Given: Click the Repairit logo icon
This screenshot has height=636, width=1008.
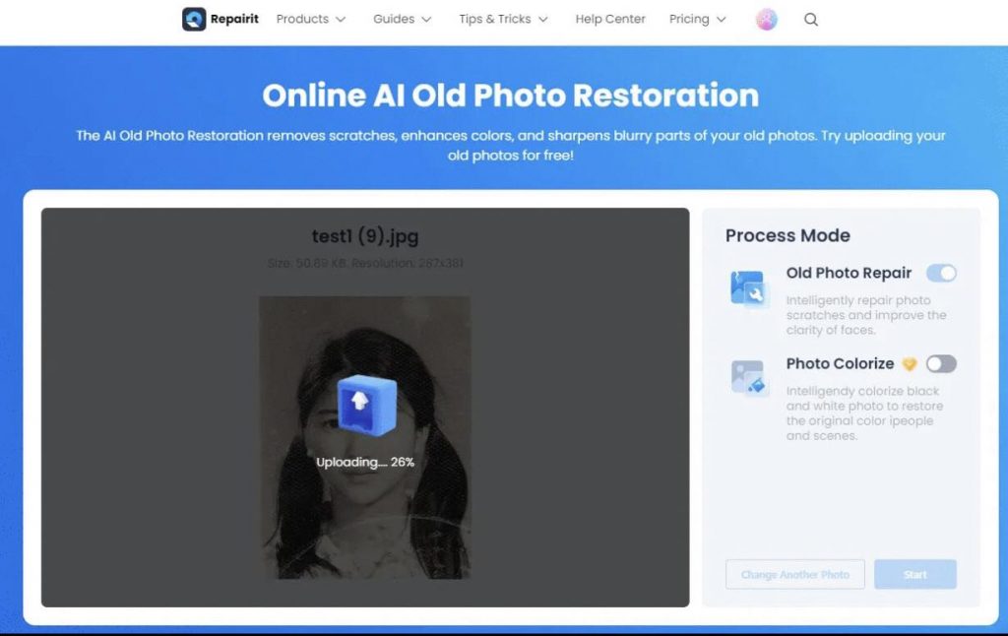Looking at the screenshot, I should pos(194,20).
